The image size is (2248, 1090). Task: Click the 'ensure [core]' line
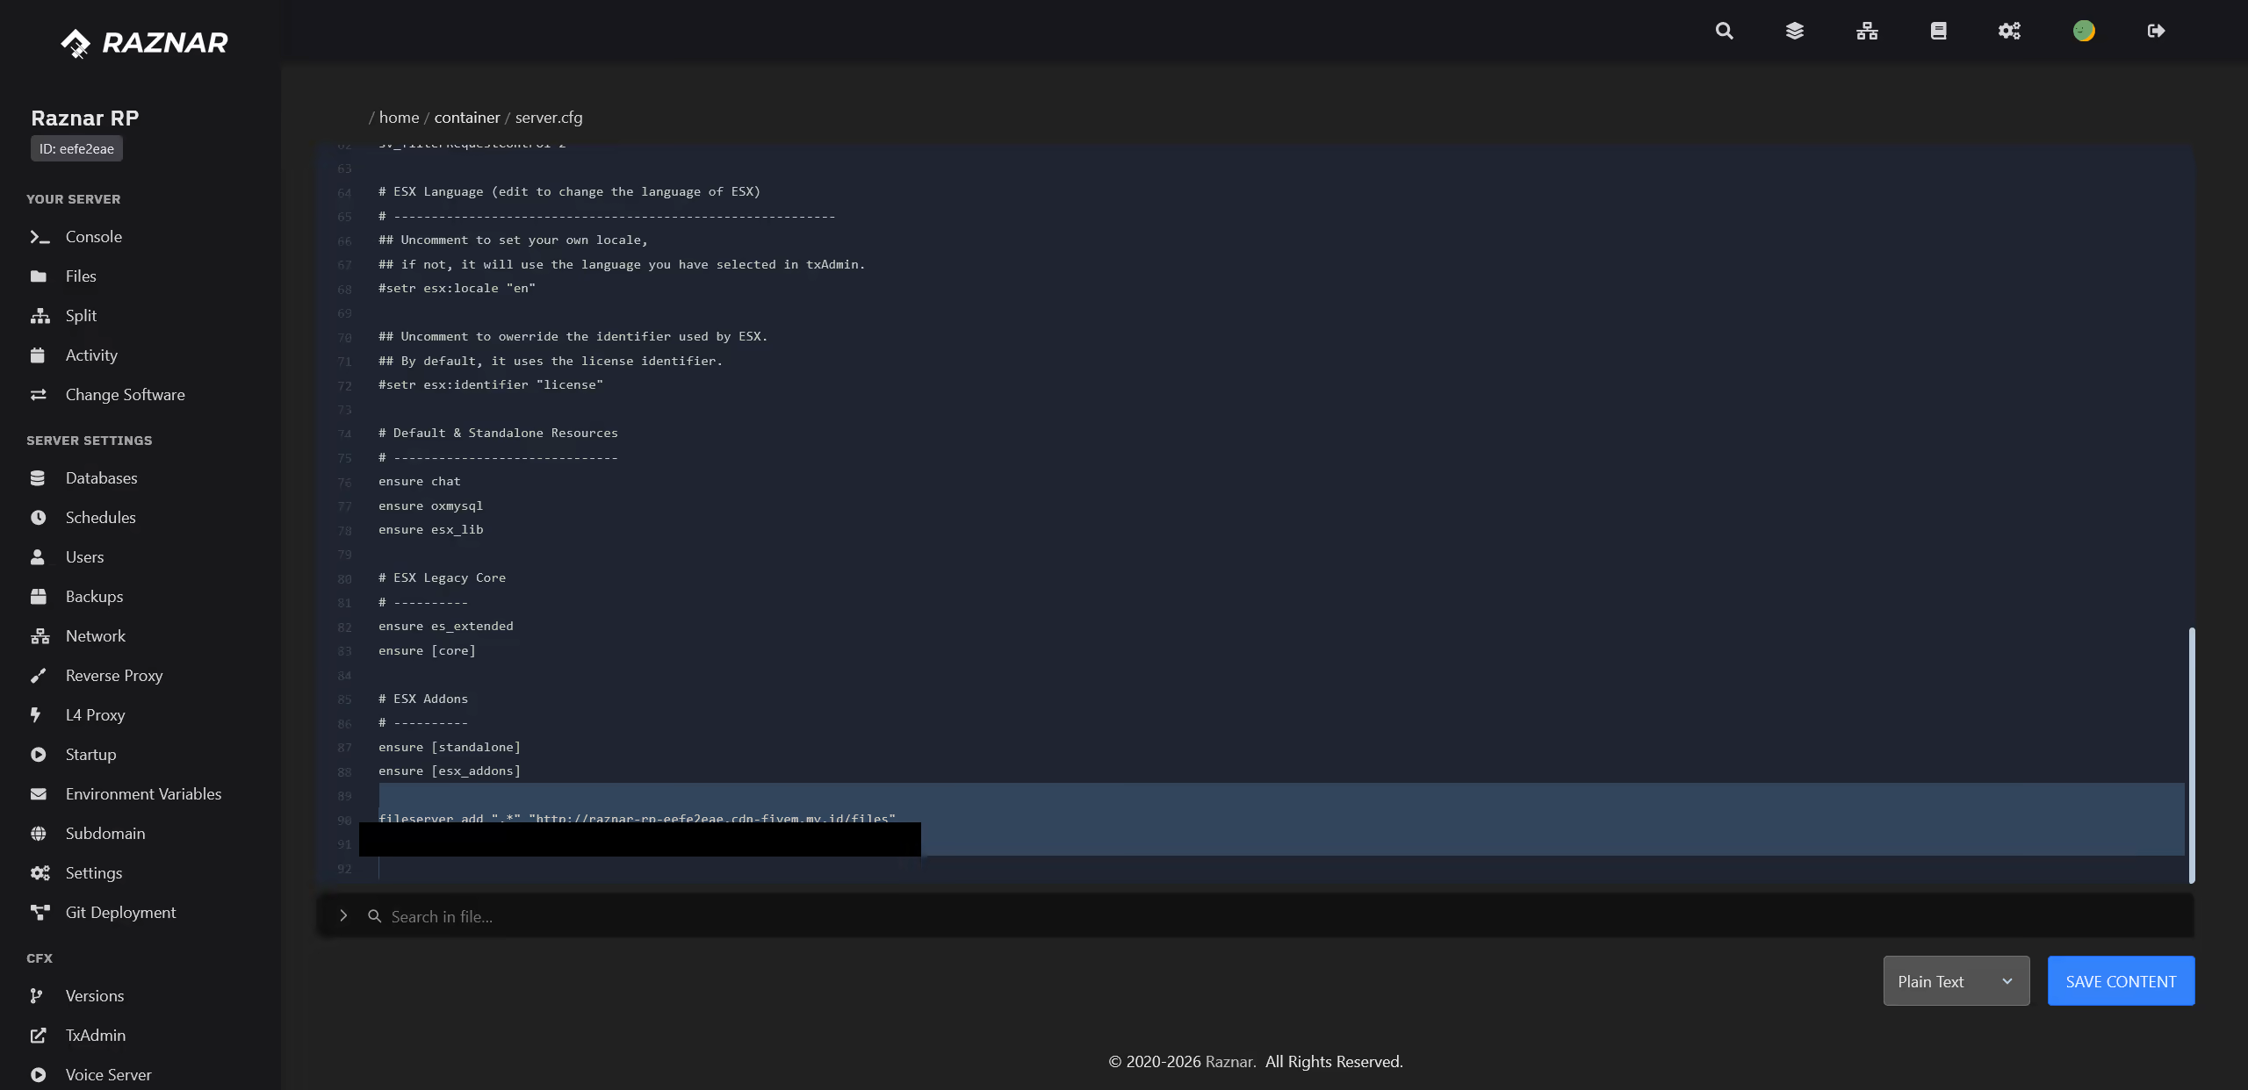tap(427, 650)
